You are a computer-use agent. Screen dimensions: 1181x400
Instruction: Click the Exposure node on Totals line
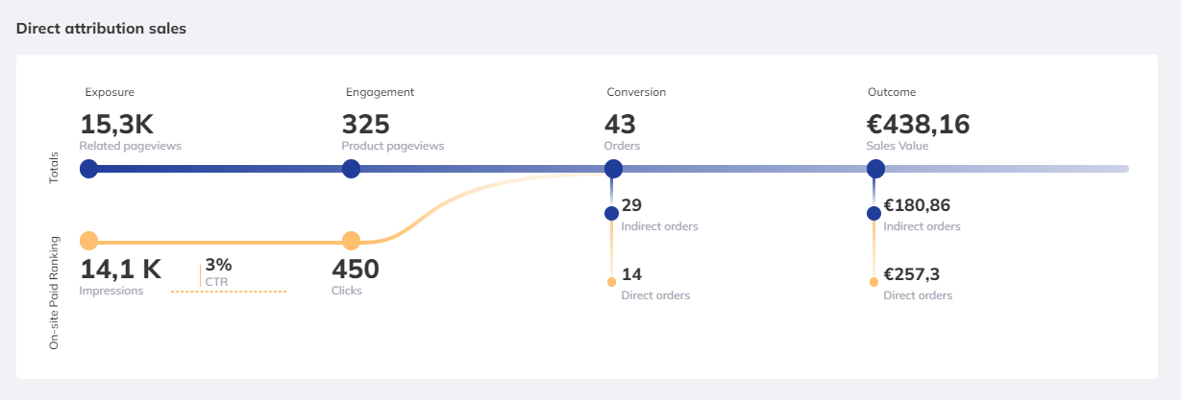pyautogui.click(x=88, y=169)
